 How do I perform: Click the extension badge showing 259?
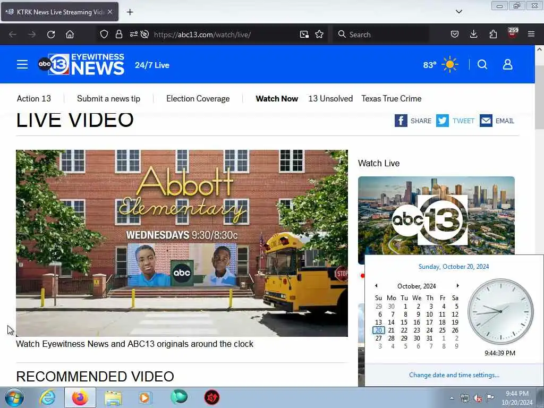[513, 33]
